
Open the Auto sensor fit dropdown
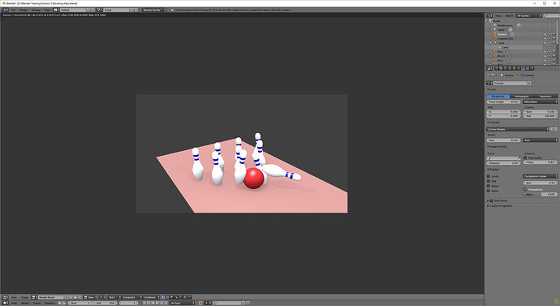point(540,140)
